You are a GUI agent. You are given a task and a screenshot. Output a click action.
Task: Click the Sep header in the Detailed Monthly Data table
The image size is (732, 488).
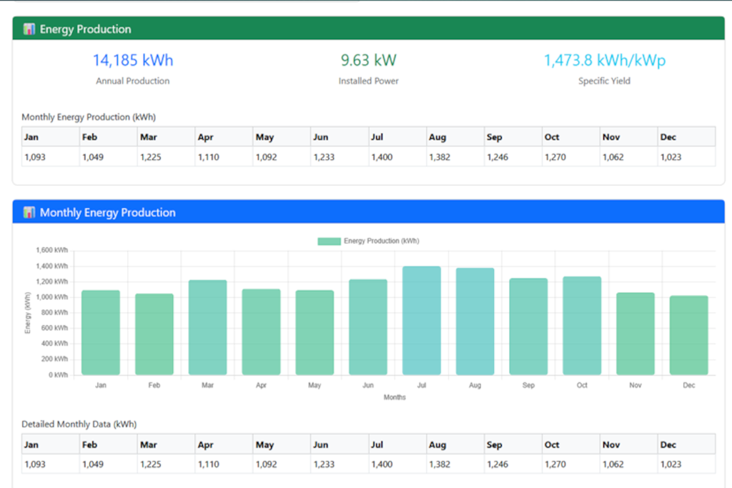pos(513,444)
